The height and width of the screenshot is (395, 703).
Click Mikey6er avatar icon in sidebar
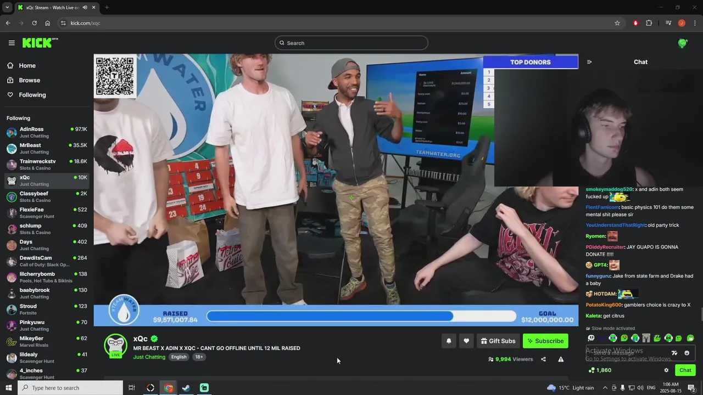point(12,342)
